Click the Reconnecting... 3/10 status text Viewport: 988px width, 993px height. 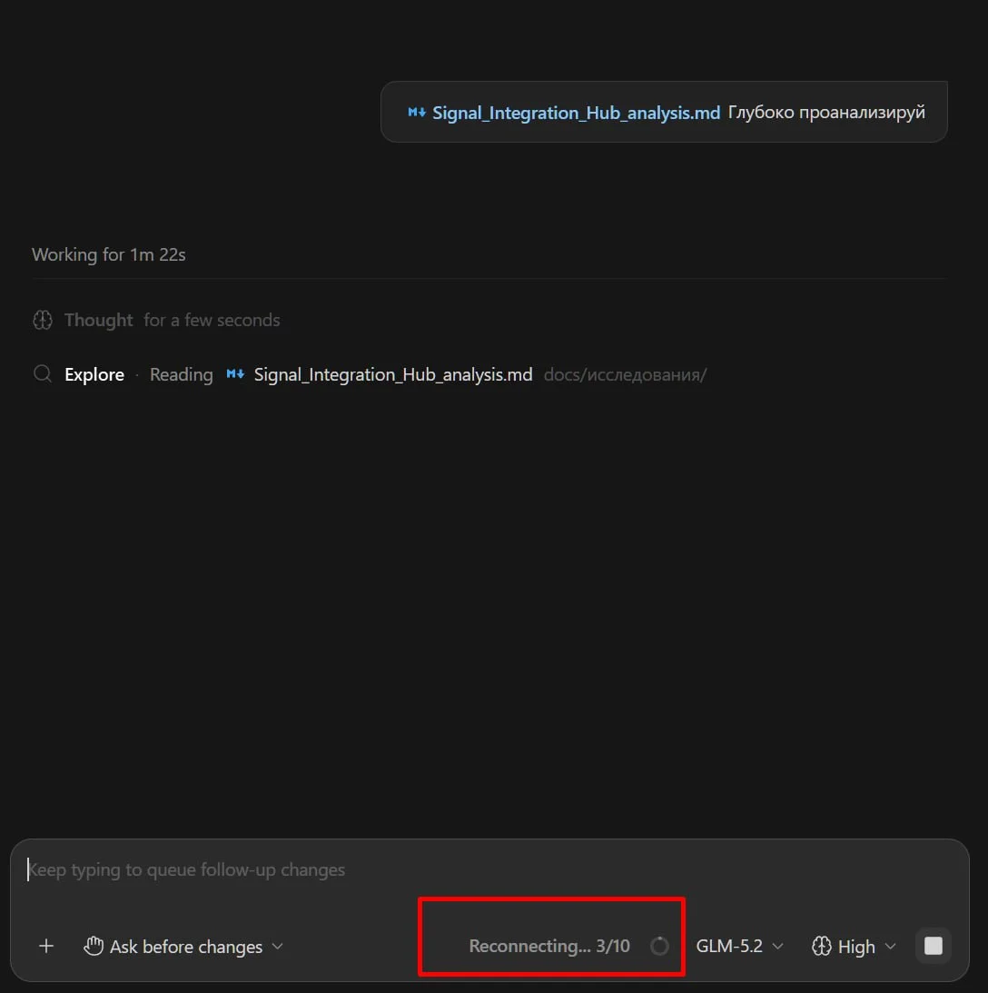point(549,946)
